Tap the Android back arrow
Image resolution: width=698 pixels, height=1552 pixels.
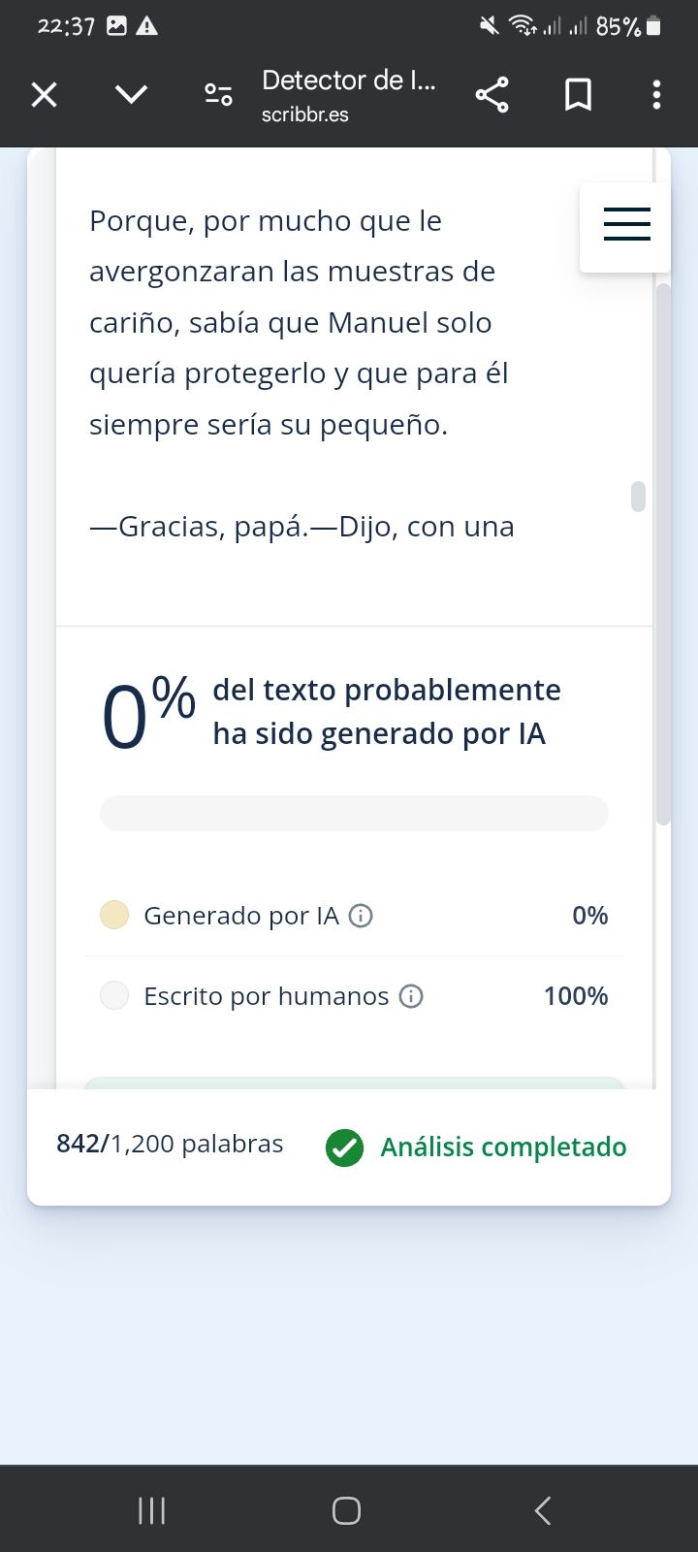tap(543, 1510)
